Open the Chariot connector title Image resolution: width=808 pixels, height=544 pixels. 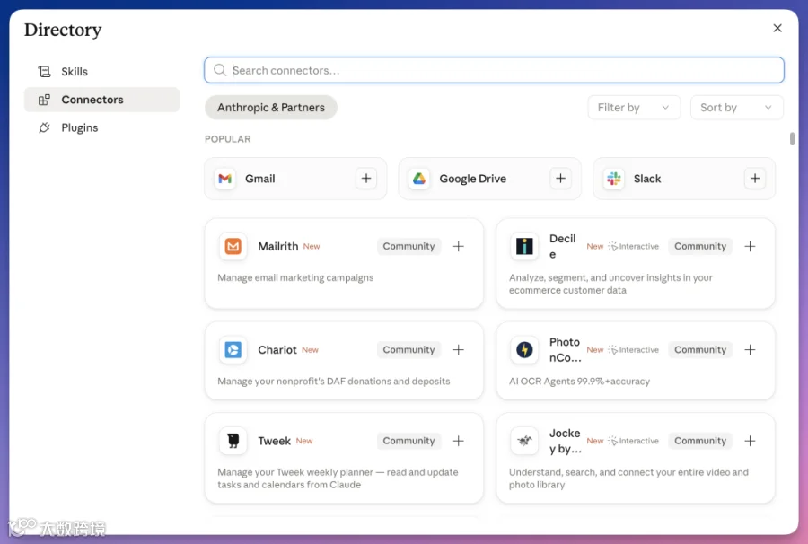277,350
